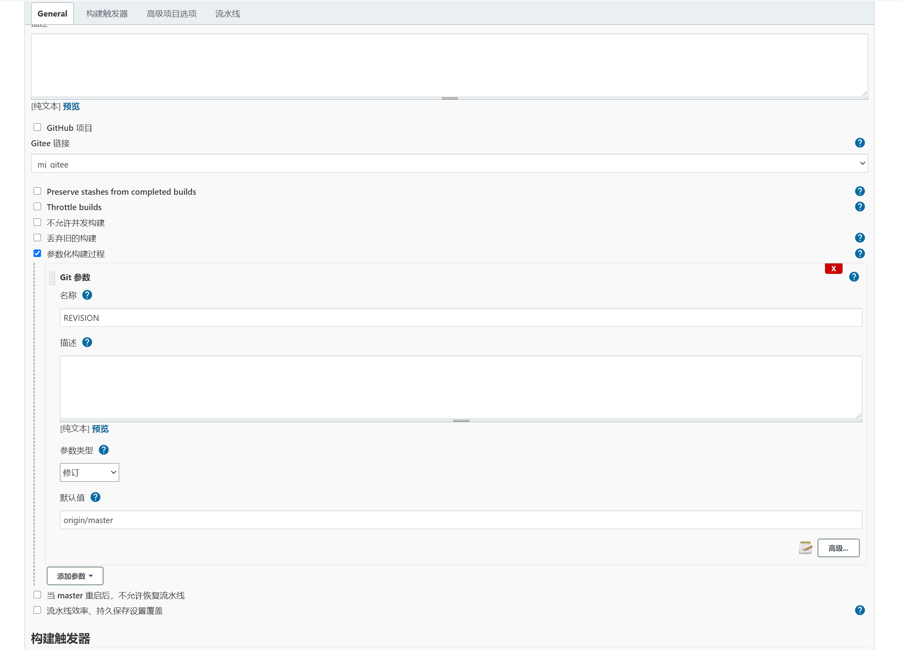Viewport: 903px width, 650px height.
Task: Switch to 流水线 tab
Action: pyautogui.click(x=228, y=13)
